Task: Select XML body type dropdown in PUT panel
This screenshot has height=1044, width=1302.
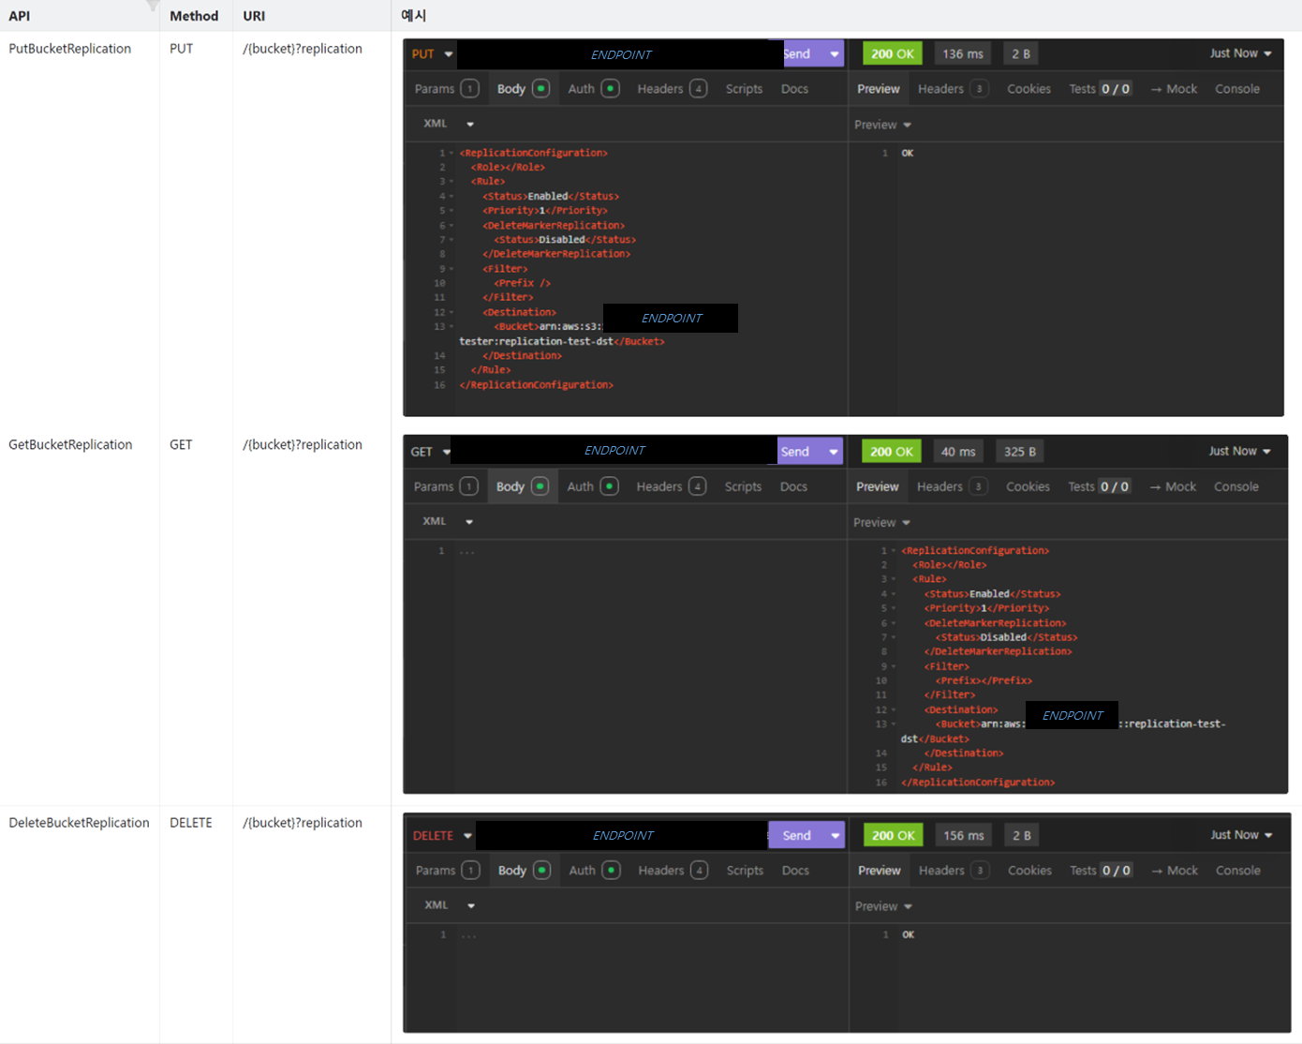Action: coord(448,124)
